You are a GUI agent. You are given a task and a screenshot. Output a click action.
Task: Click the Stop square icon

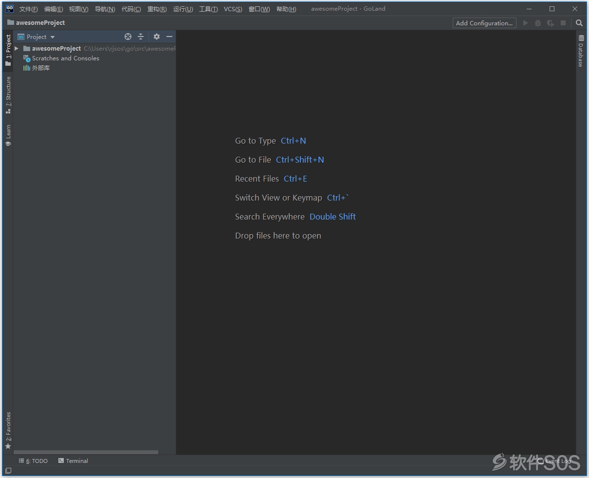563,23
